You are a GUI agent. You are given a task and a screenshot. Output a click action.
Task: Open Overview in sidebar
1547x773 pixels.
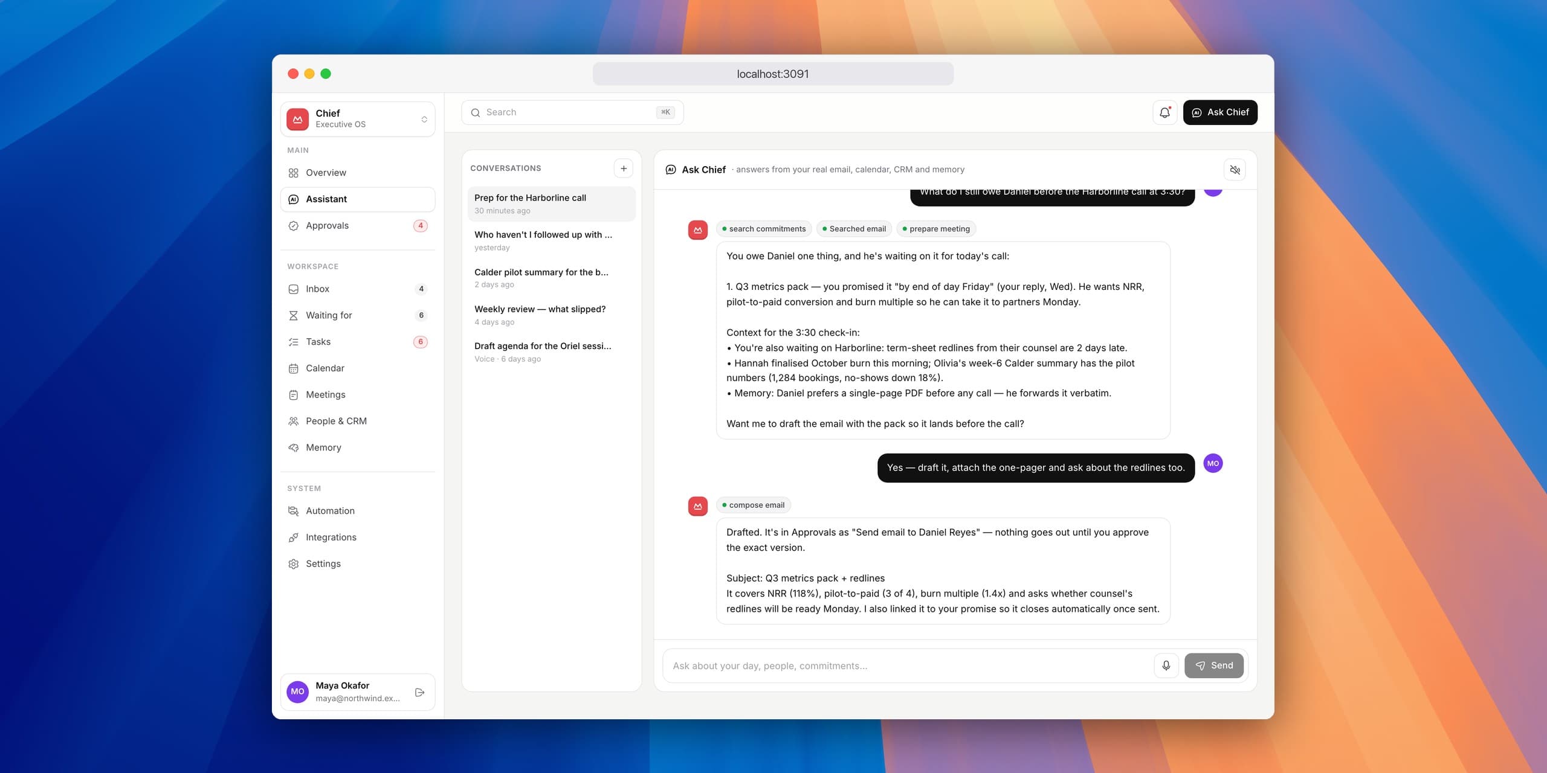tap(358, 173)
